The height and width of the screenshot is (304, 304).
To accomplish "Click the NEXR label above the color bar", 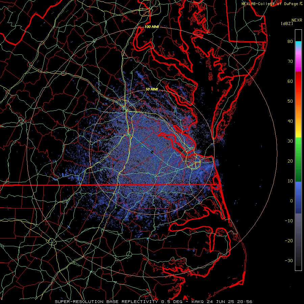I will (x=297, y=20).
